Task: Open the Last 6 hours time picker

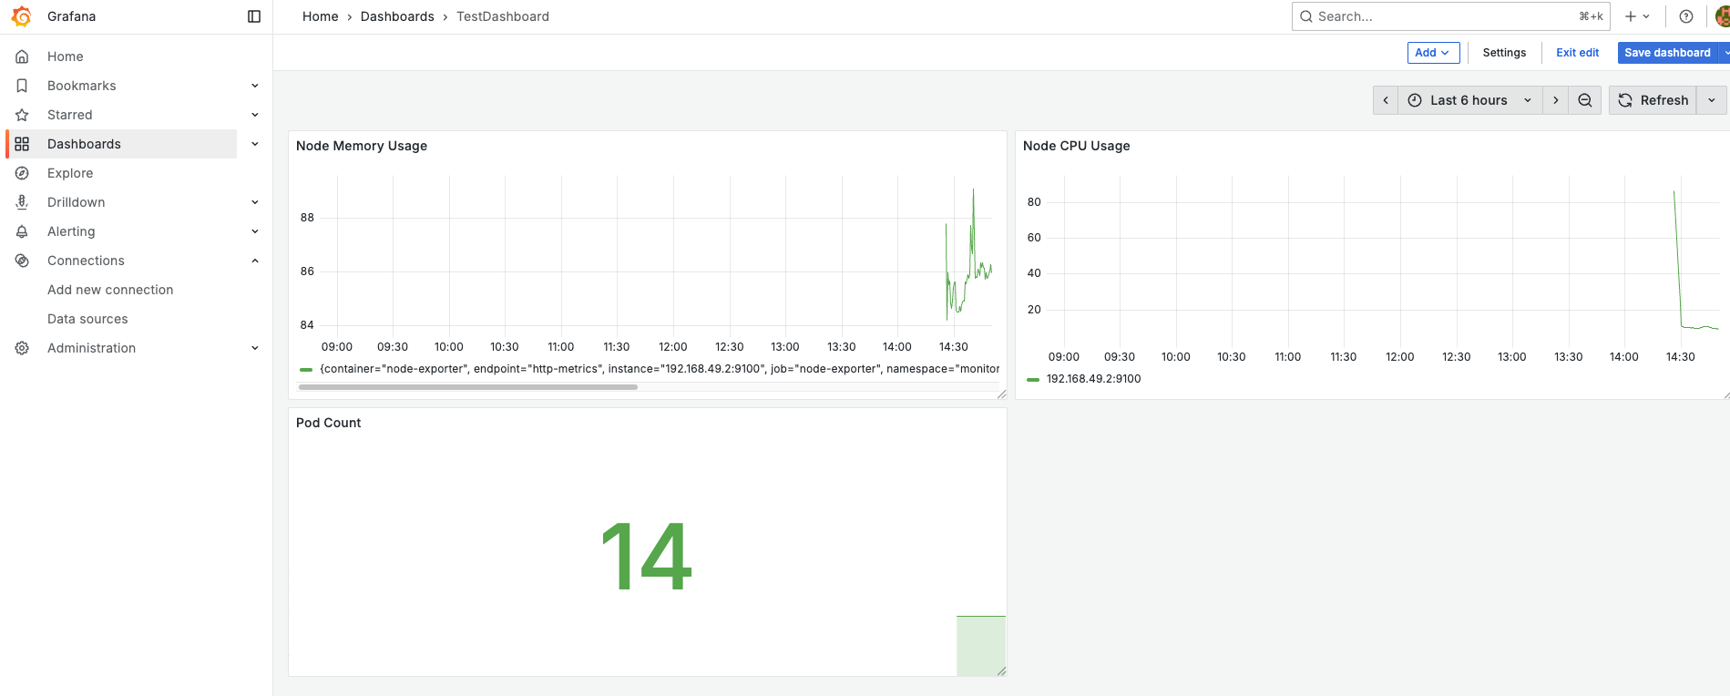Action: tap(1469, 100)
